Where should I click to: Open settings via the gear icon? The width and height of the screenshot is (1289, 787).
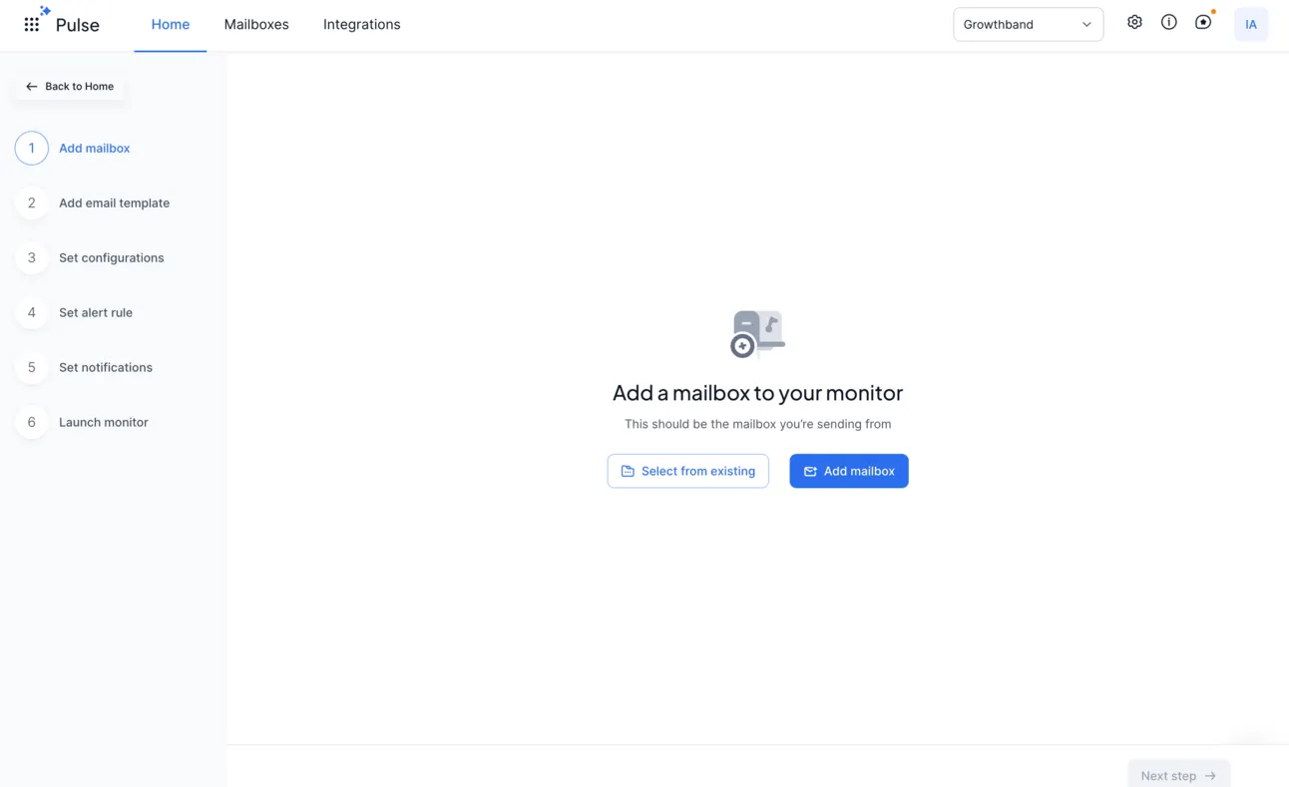[1134, 22]
